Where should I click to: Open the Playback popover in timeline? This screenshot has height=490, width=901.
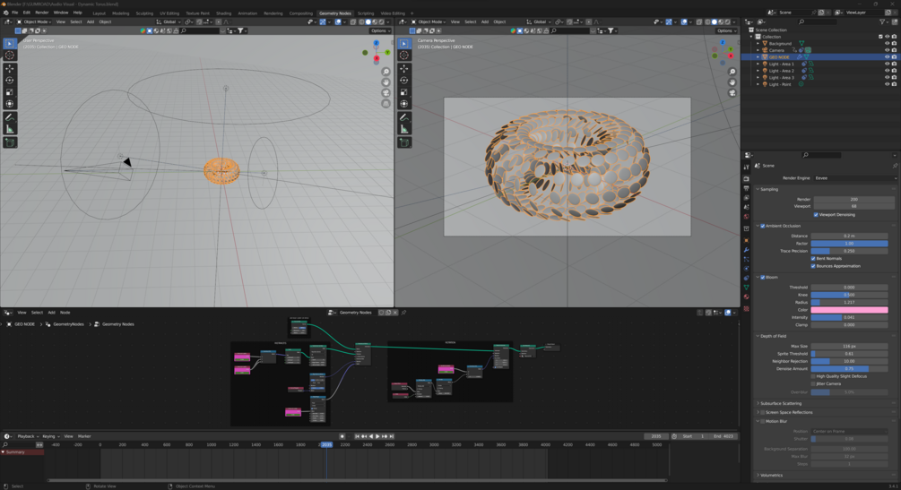(25, 436)
